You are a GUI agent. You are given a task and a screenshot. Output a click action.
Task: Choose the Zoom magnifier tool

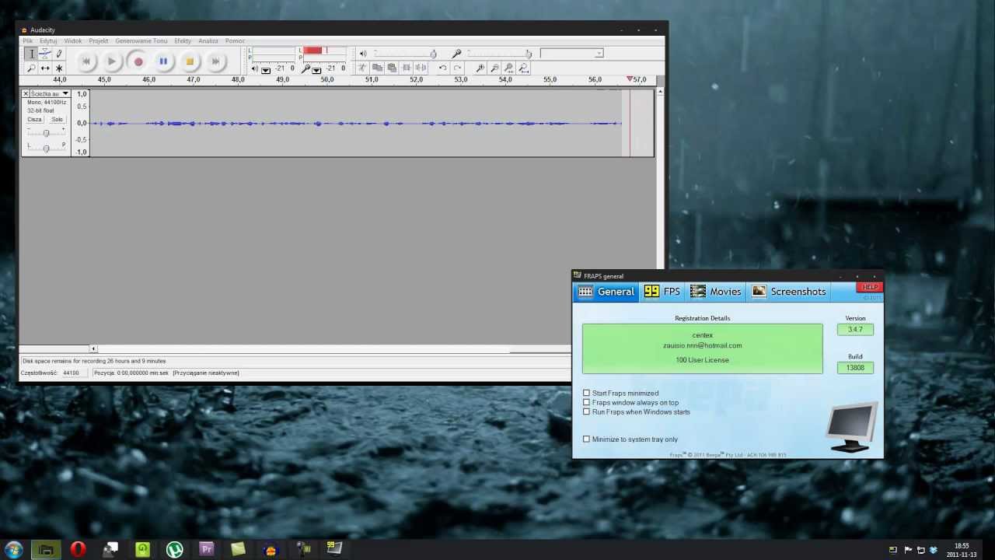coord(31,68)
